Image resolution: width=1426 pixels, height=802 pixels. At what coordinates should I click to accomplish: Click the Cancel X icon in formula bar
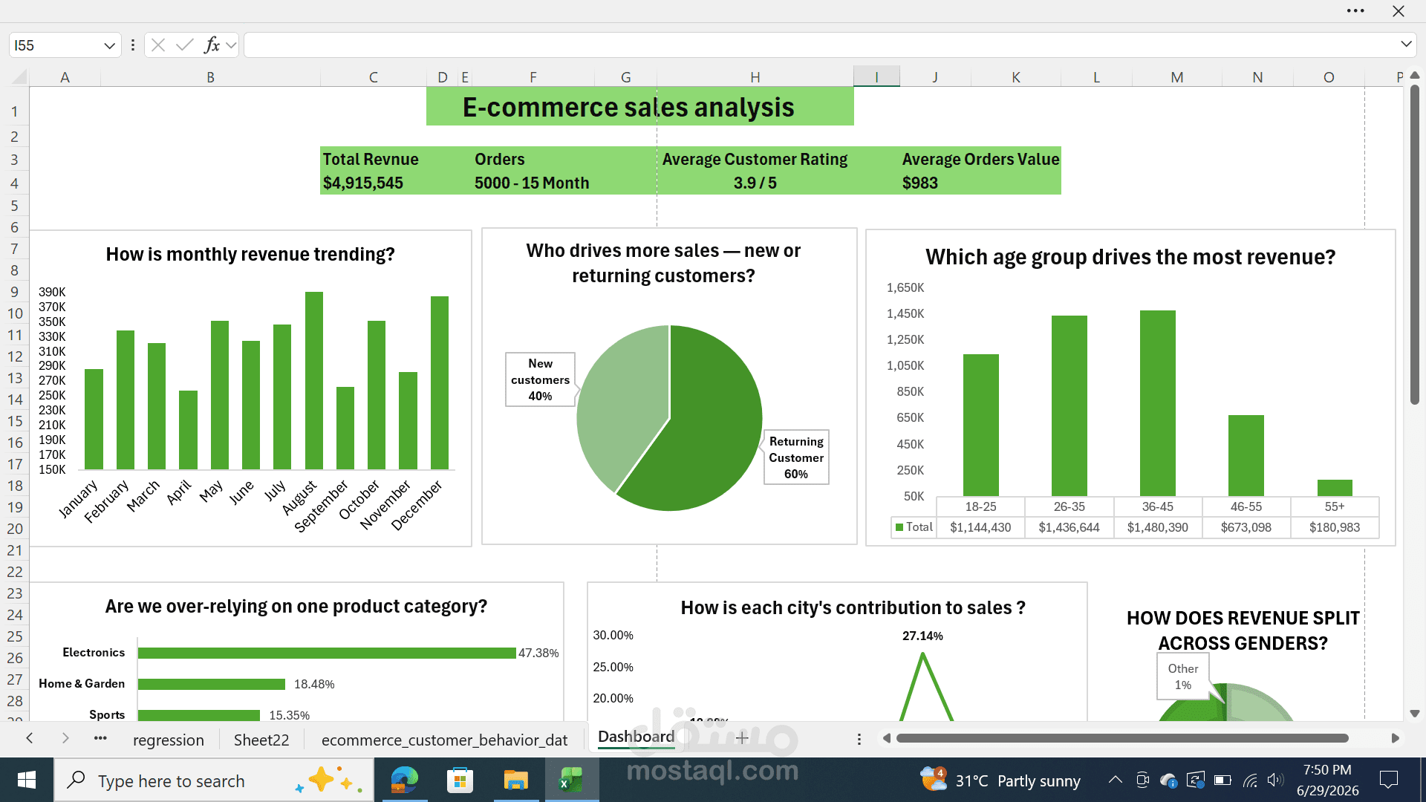[x=158, y=45]
